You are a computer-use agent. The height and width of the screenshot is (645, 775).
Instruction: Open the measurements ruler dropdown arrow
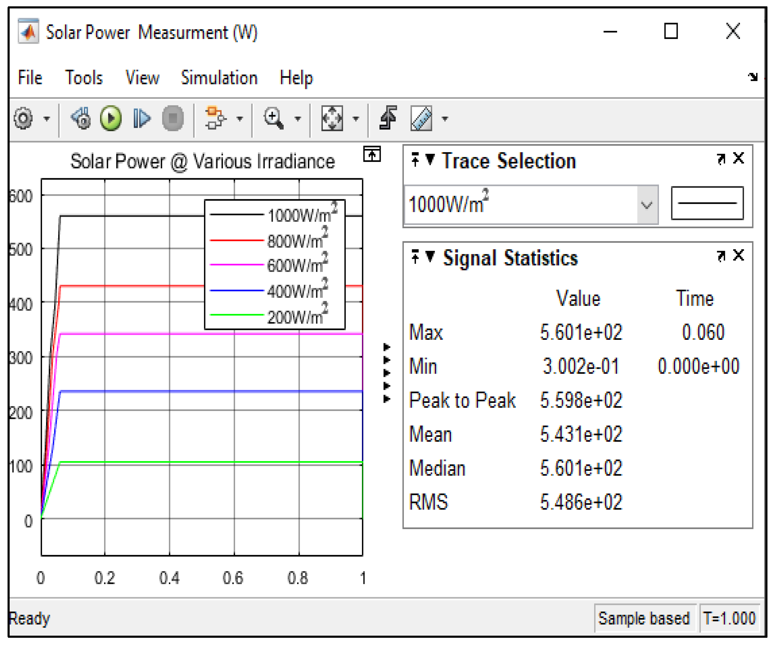(445, 119)
